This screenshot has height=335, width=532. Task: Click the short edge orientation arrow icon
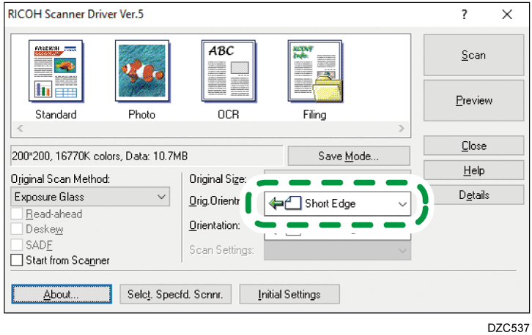(284, 204)
